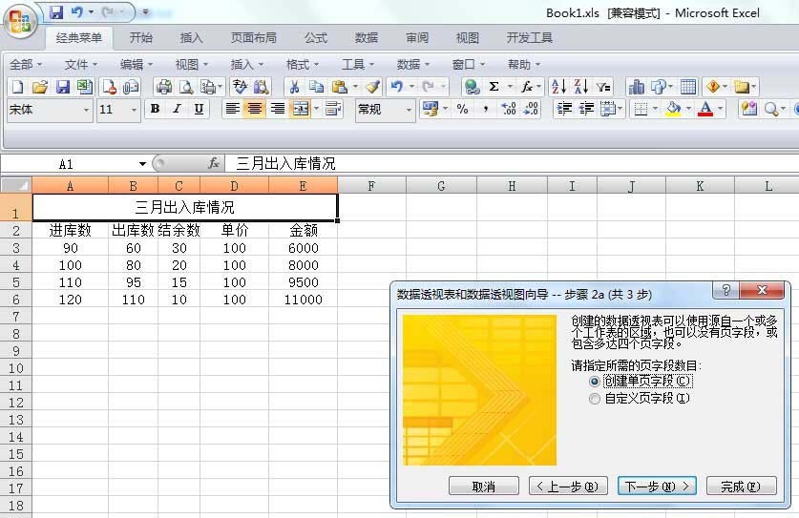Click fill color paint bucket icon

674,109
